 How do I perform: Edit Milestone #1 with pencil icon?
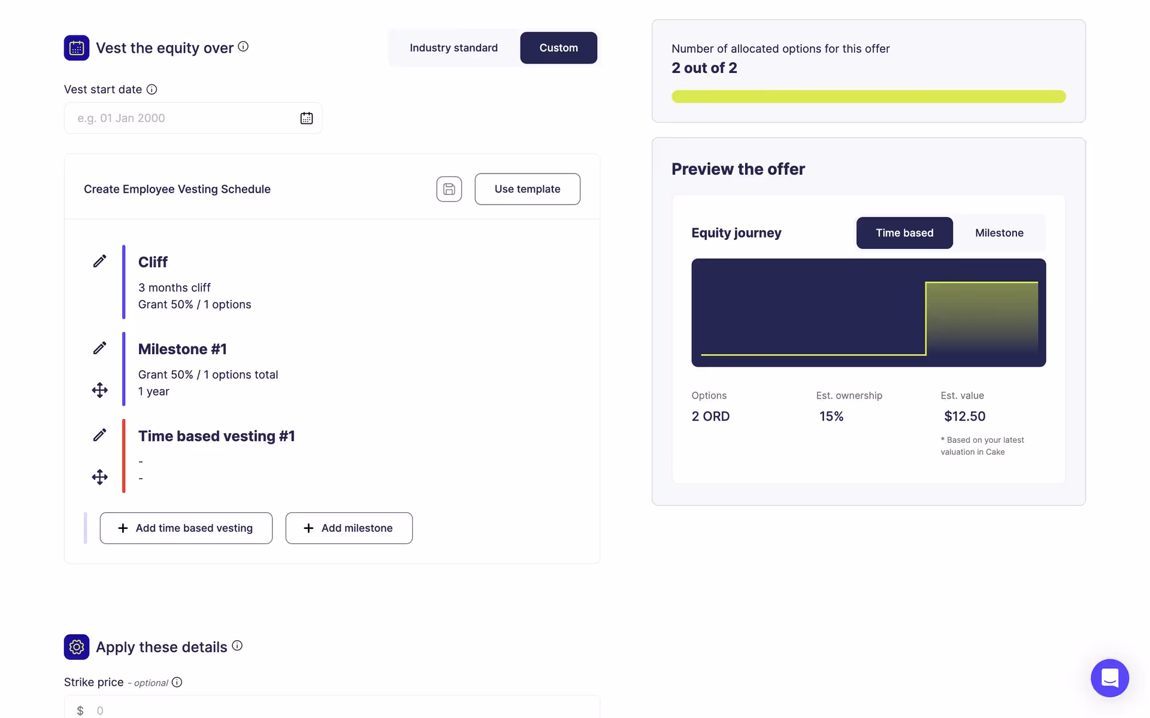coord(99,348)
